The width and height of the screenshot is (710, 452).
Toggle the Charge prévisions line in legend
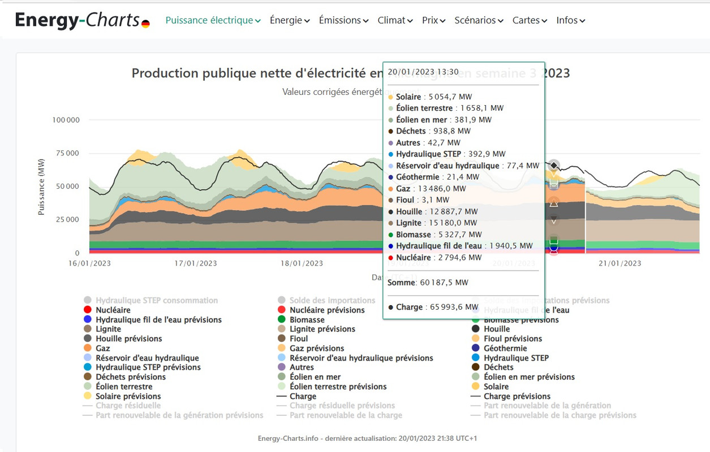coord(511,396)
